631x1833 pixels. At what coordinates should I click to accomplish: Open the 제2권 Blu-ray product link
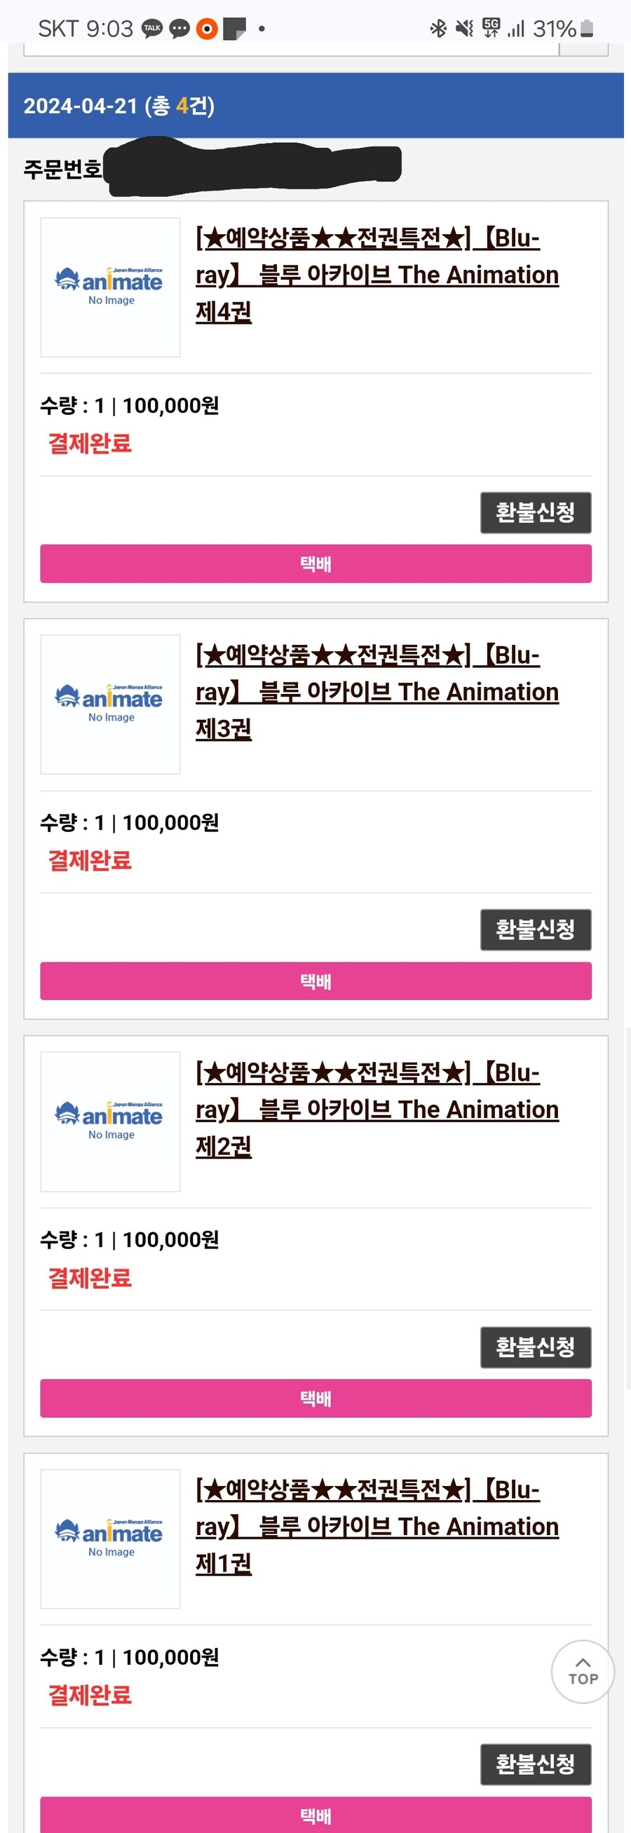[376, 1110]
